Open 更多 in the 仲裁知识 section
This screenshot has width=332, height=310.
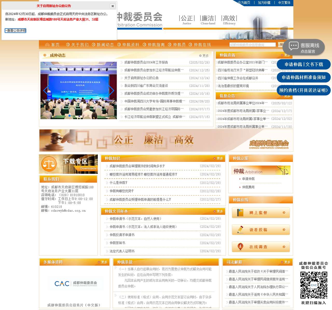pyautogui.click(x=218, y=158)
